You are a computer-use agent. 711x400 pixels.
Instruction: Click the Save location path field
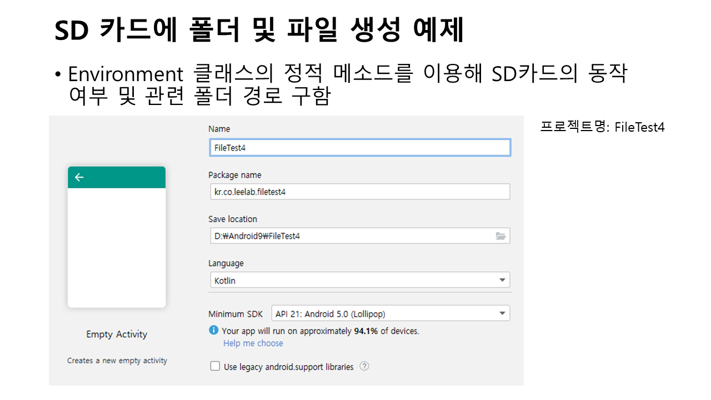click(x=350, y=236)
